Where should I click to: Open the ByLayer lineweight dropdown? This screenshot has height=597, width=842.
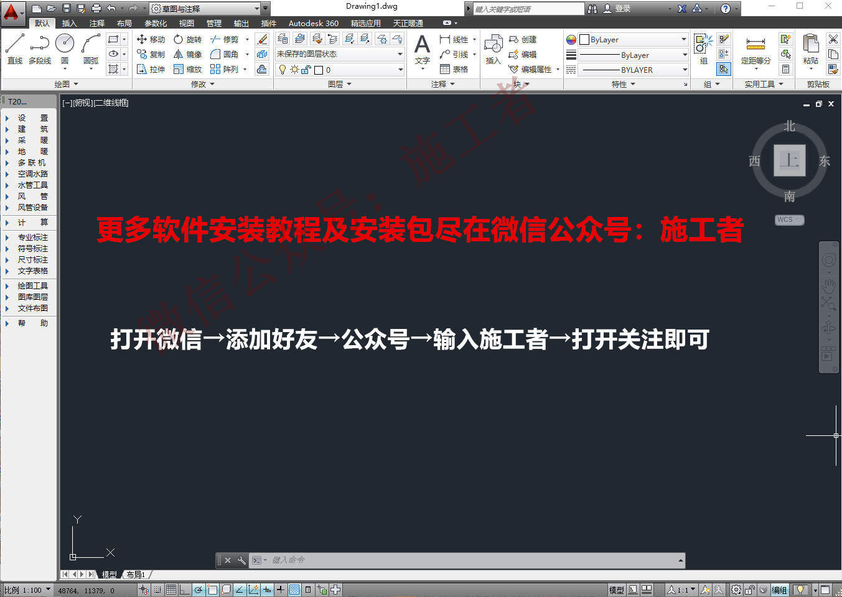(x=633, y=55)
